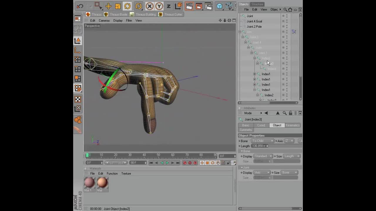
Task: Click the Thrausi Building plugin icon
Action: pos(132,14)
